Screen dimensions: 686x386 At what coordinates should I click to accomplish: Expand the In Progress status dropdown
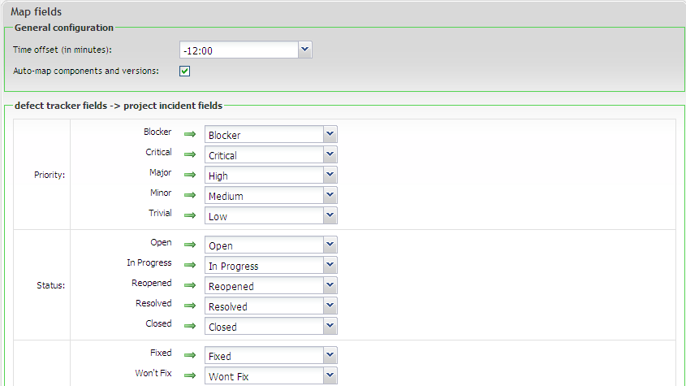tap(330, 265)
